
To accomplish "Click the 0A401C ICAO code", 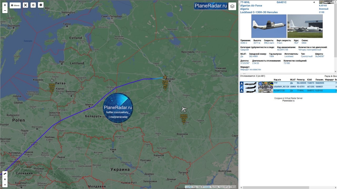I will pyautogui.click(x=281, y=2).
